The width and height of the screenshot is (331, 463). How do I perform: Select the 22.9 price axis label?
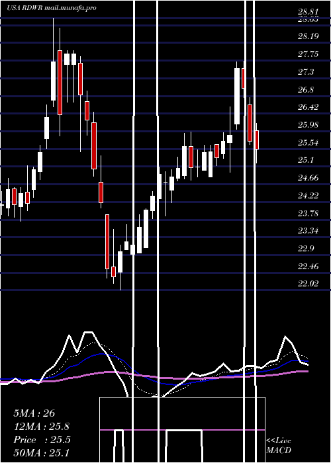coord(306,248)
